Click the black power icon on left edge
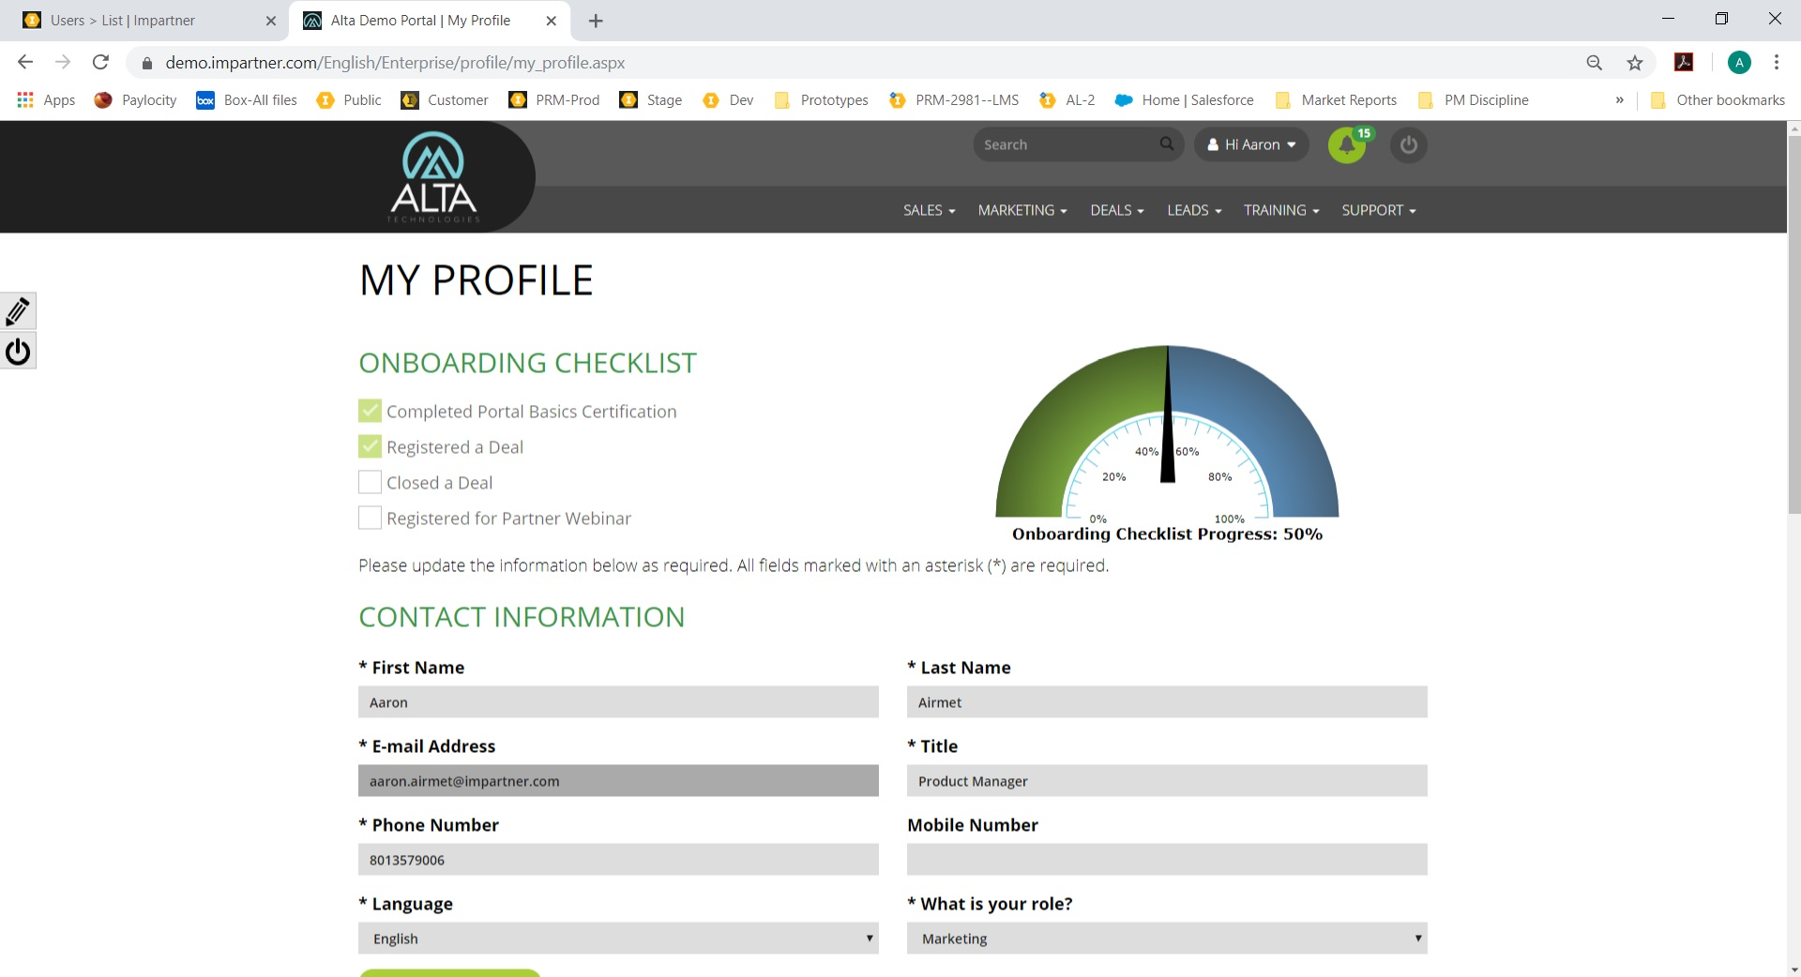 point(18,352)
